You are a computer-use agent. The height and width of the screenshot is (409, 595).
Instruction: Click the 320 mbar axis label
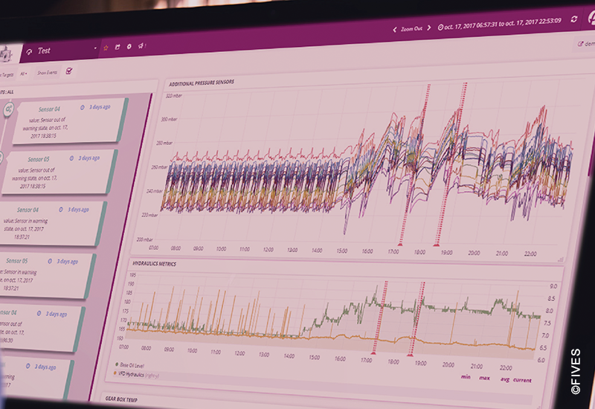point(174,96)
